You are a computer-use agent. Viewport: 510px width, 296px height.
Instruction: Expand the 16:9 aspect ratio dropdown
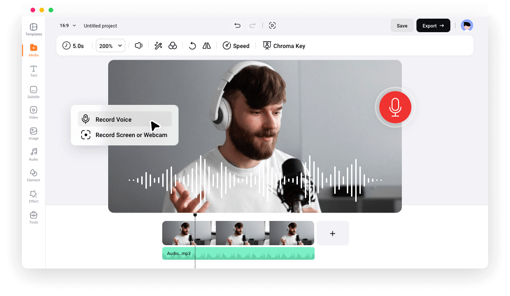(x=68, y=25)
